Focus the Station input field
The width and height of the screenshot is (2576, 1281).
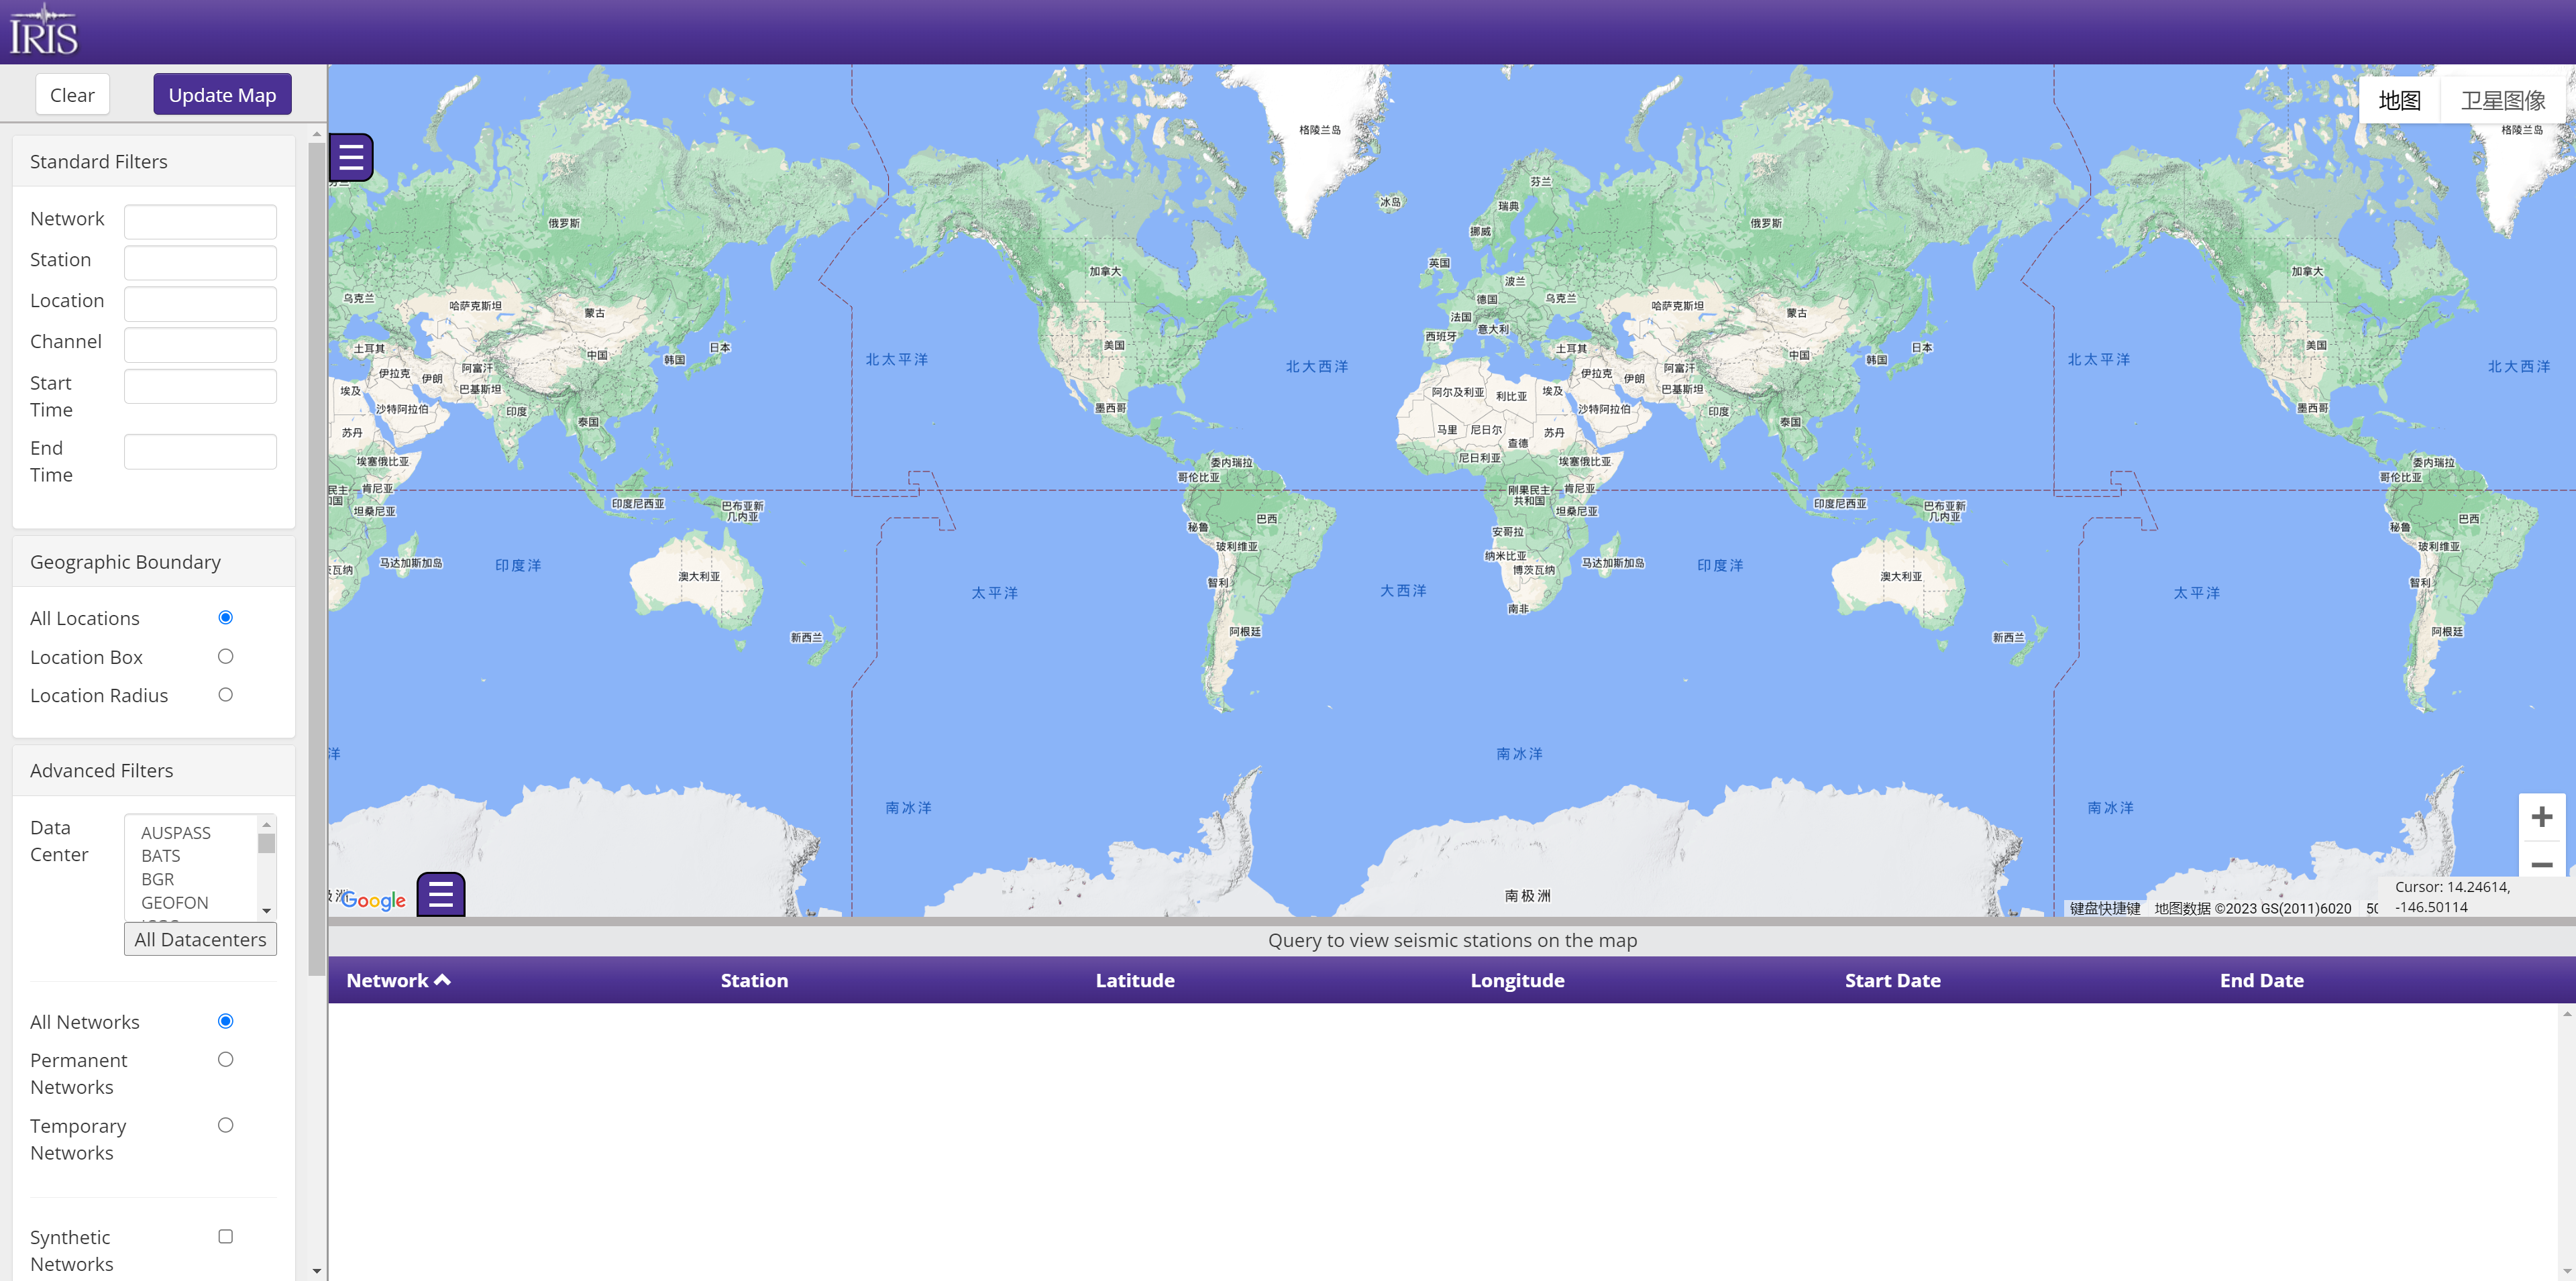pos(200,262)
